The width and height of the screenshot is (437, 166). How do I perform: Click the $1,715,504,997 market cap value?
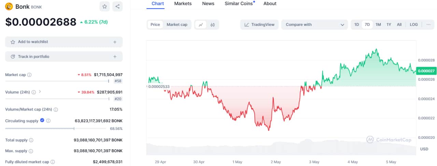pyautogui.click(x=108, y=75)
